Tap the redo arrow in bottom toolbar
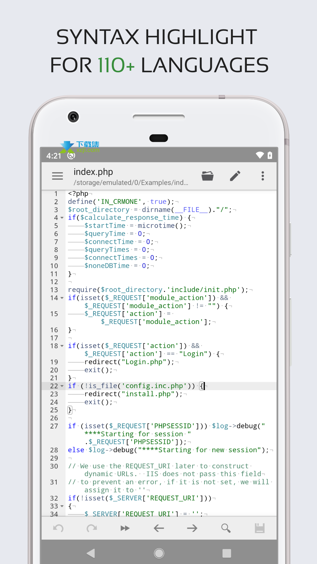 point(92,528)
